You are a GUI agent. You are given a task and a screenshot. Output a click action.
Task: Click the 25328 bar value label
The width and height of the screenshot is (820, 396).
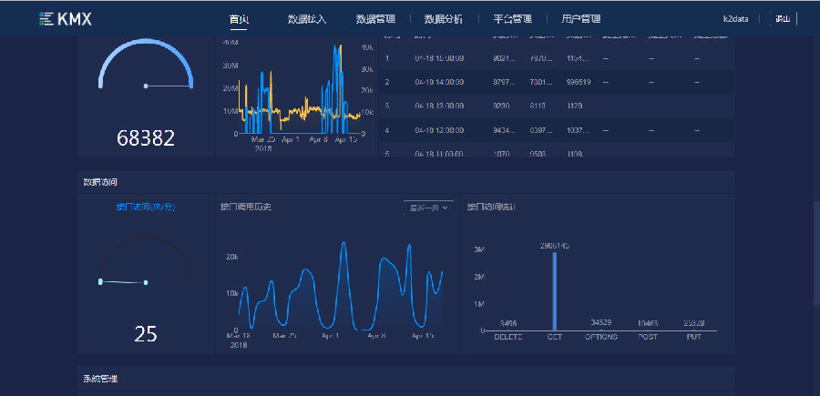[693, 323]
